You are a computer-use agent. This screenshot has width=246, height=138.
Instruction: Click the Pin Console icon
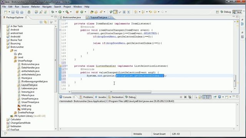[x=215, y=97]
